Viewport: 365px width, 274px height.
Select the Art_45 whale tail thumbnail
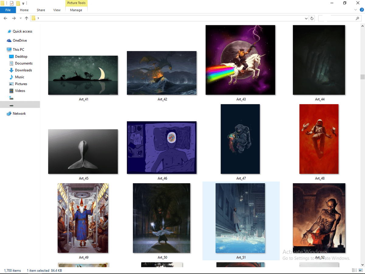83,152
